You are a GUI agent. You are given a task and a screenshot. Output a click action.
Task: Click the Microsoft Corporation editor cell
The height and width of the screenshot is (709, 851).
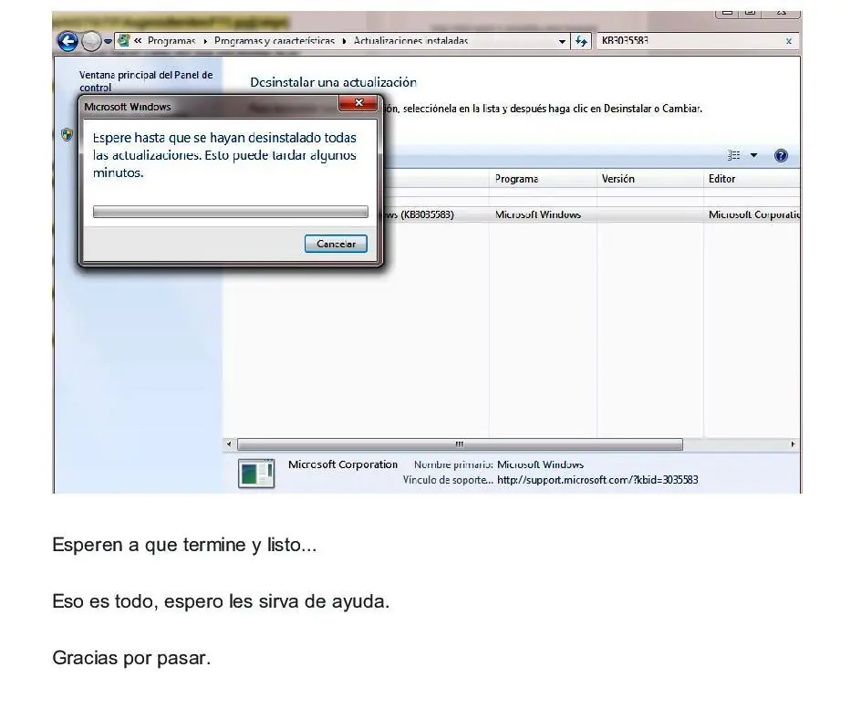click(753, 214)
